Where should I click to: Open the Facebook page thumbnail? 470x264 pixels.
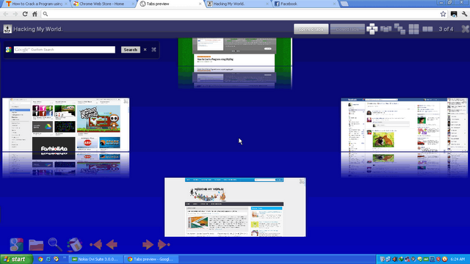404,125
